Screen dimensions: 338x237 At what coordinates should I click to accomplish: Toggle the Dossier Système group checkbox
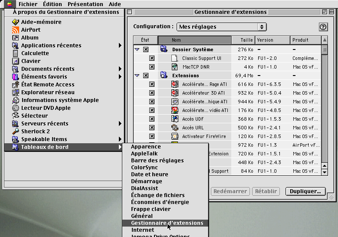[x=146, y=49]
